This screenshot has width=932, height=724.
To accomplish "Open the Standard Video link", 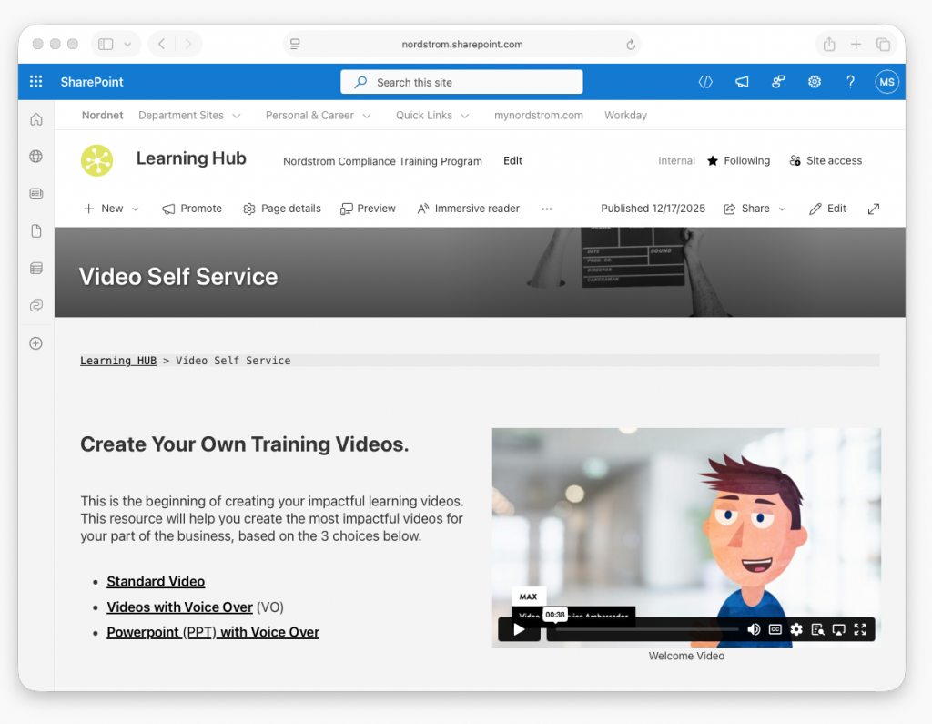I will point(156,582).
